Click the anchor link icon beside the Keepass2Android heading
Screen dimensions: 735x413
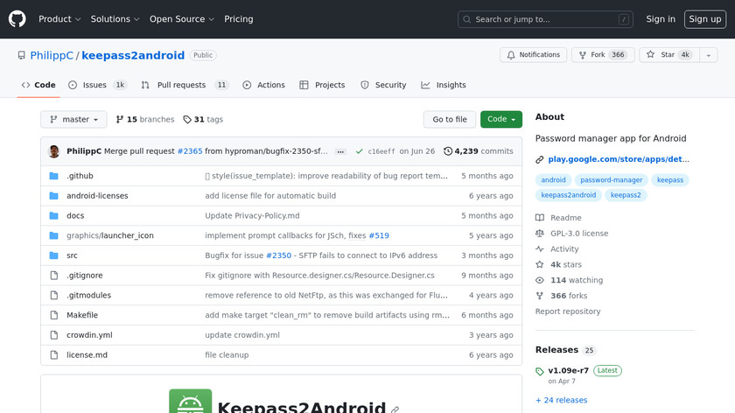pos(395,409)
